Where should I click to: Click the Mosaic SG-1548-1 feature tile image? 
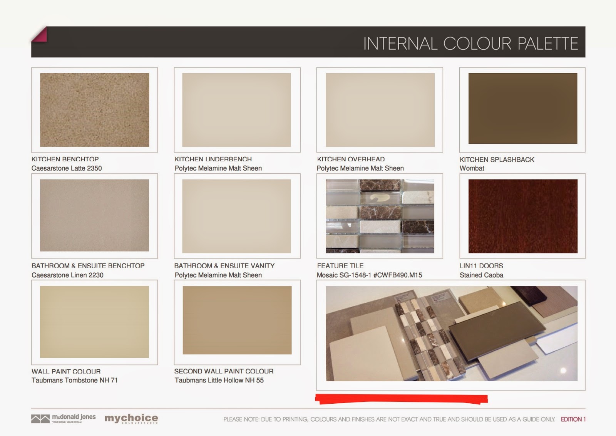click(x=379, y=216)
